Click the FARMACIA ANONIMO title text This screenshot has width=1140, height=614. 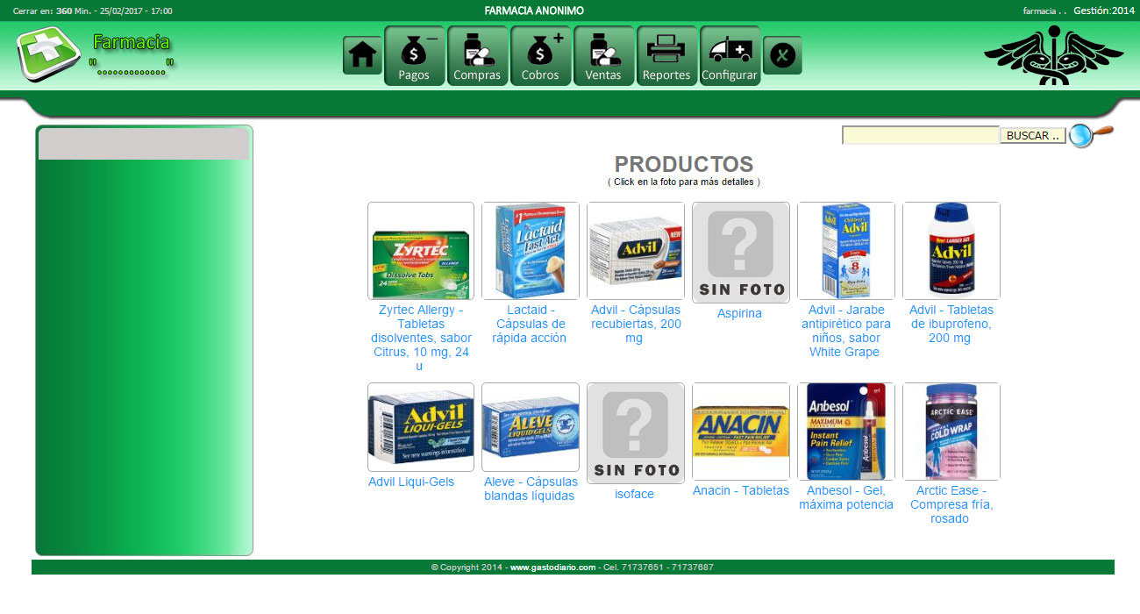(x=534, y=11)
